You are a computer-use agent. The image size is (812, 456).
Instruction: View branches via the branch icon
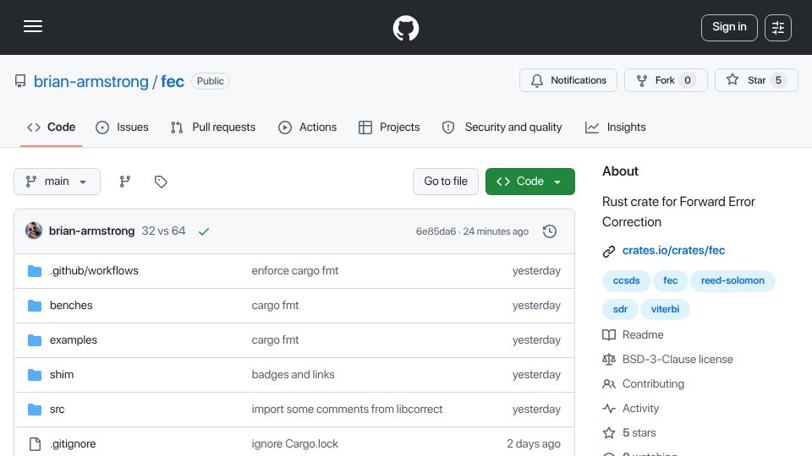125,182
